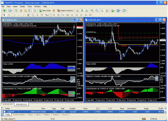This screenshot has width=168, height=121.
Task: Select the Text tool A
Action: [x=37, y=15]
